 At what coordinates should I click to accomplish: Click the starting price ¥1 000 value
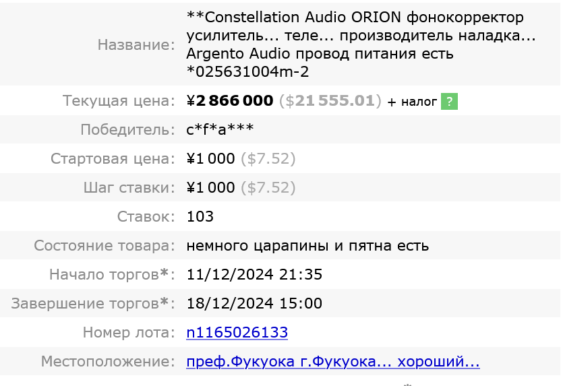(x=210, y=159)
